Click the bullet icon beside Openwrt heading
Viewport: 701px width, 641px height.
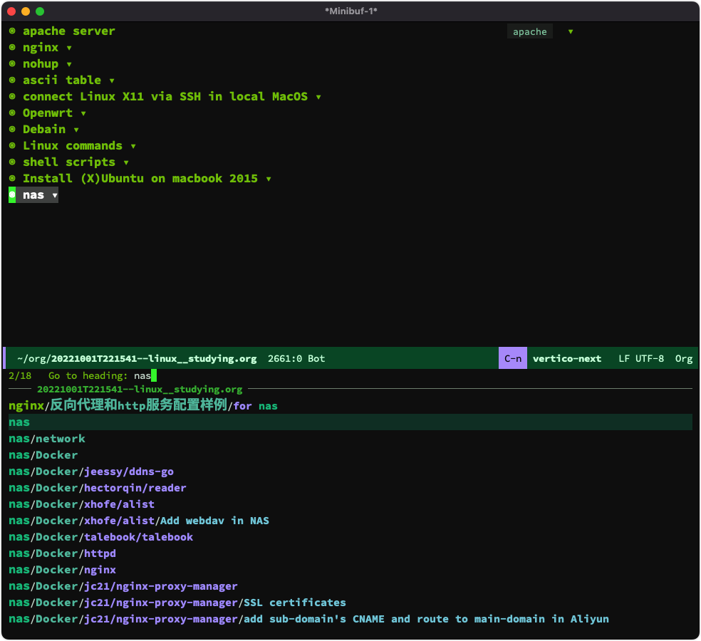[x=13, y=113]
